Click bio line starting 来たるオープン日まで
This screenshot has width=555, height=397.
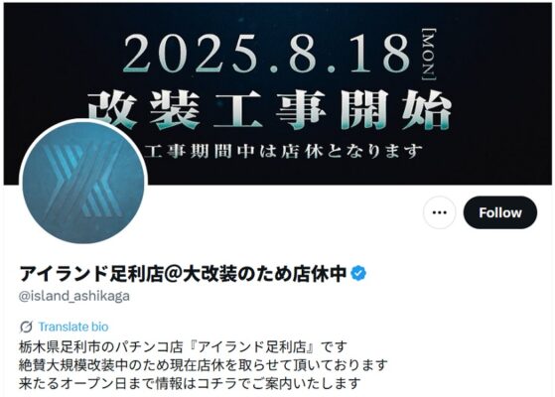(x=190, y=383)
